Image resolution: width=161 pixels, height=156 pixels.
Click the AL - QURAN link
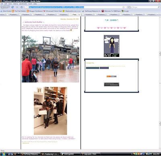(111, 20)
